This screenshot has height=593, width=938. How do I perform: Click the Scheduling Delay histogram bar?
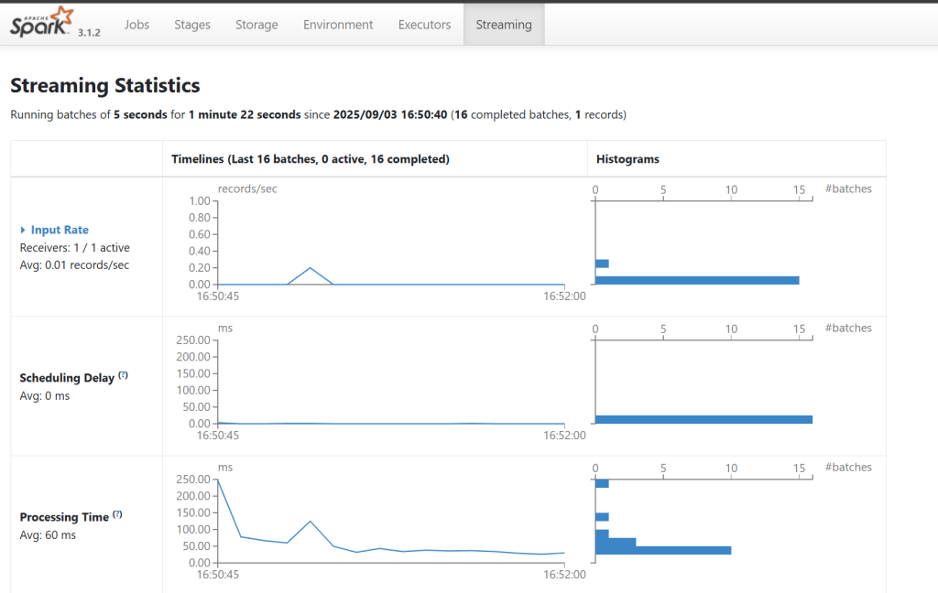click(703, 419)
